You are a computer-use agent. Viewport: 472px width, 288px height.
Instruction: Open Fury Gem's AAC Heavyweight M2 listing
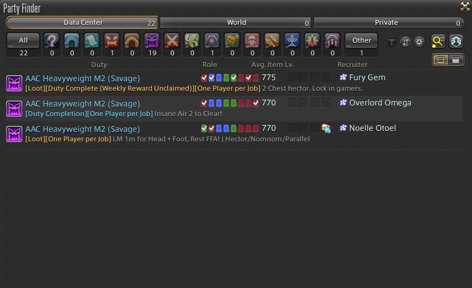point(234,83)
